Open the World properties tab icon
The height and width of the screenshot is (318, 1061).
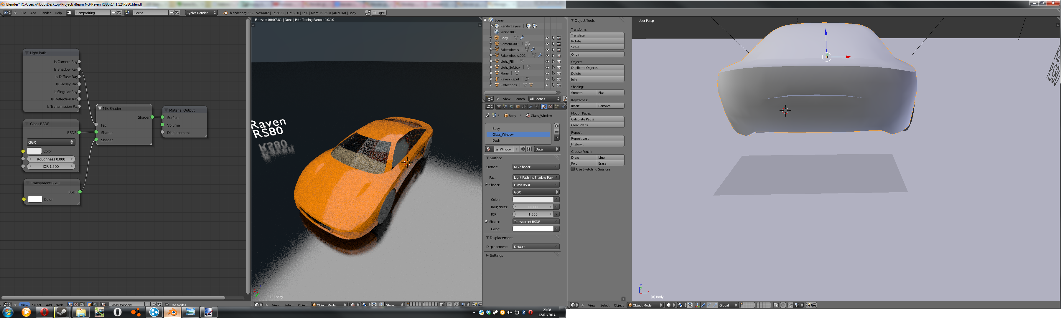coord(512,107)
